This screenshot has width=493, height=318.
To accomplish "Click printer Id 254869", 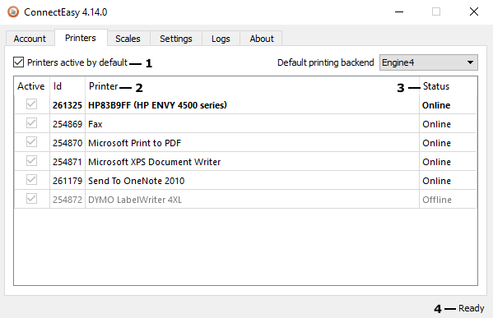I will [67, 124].
